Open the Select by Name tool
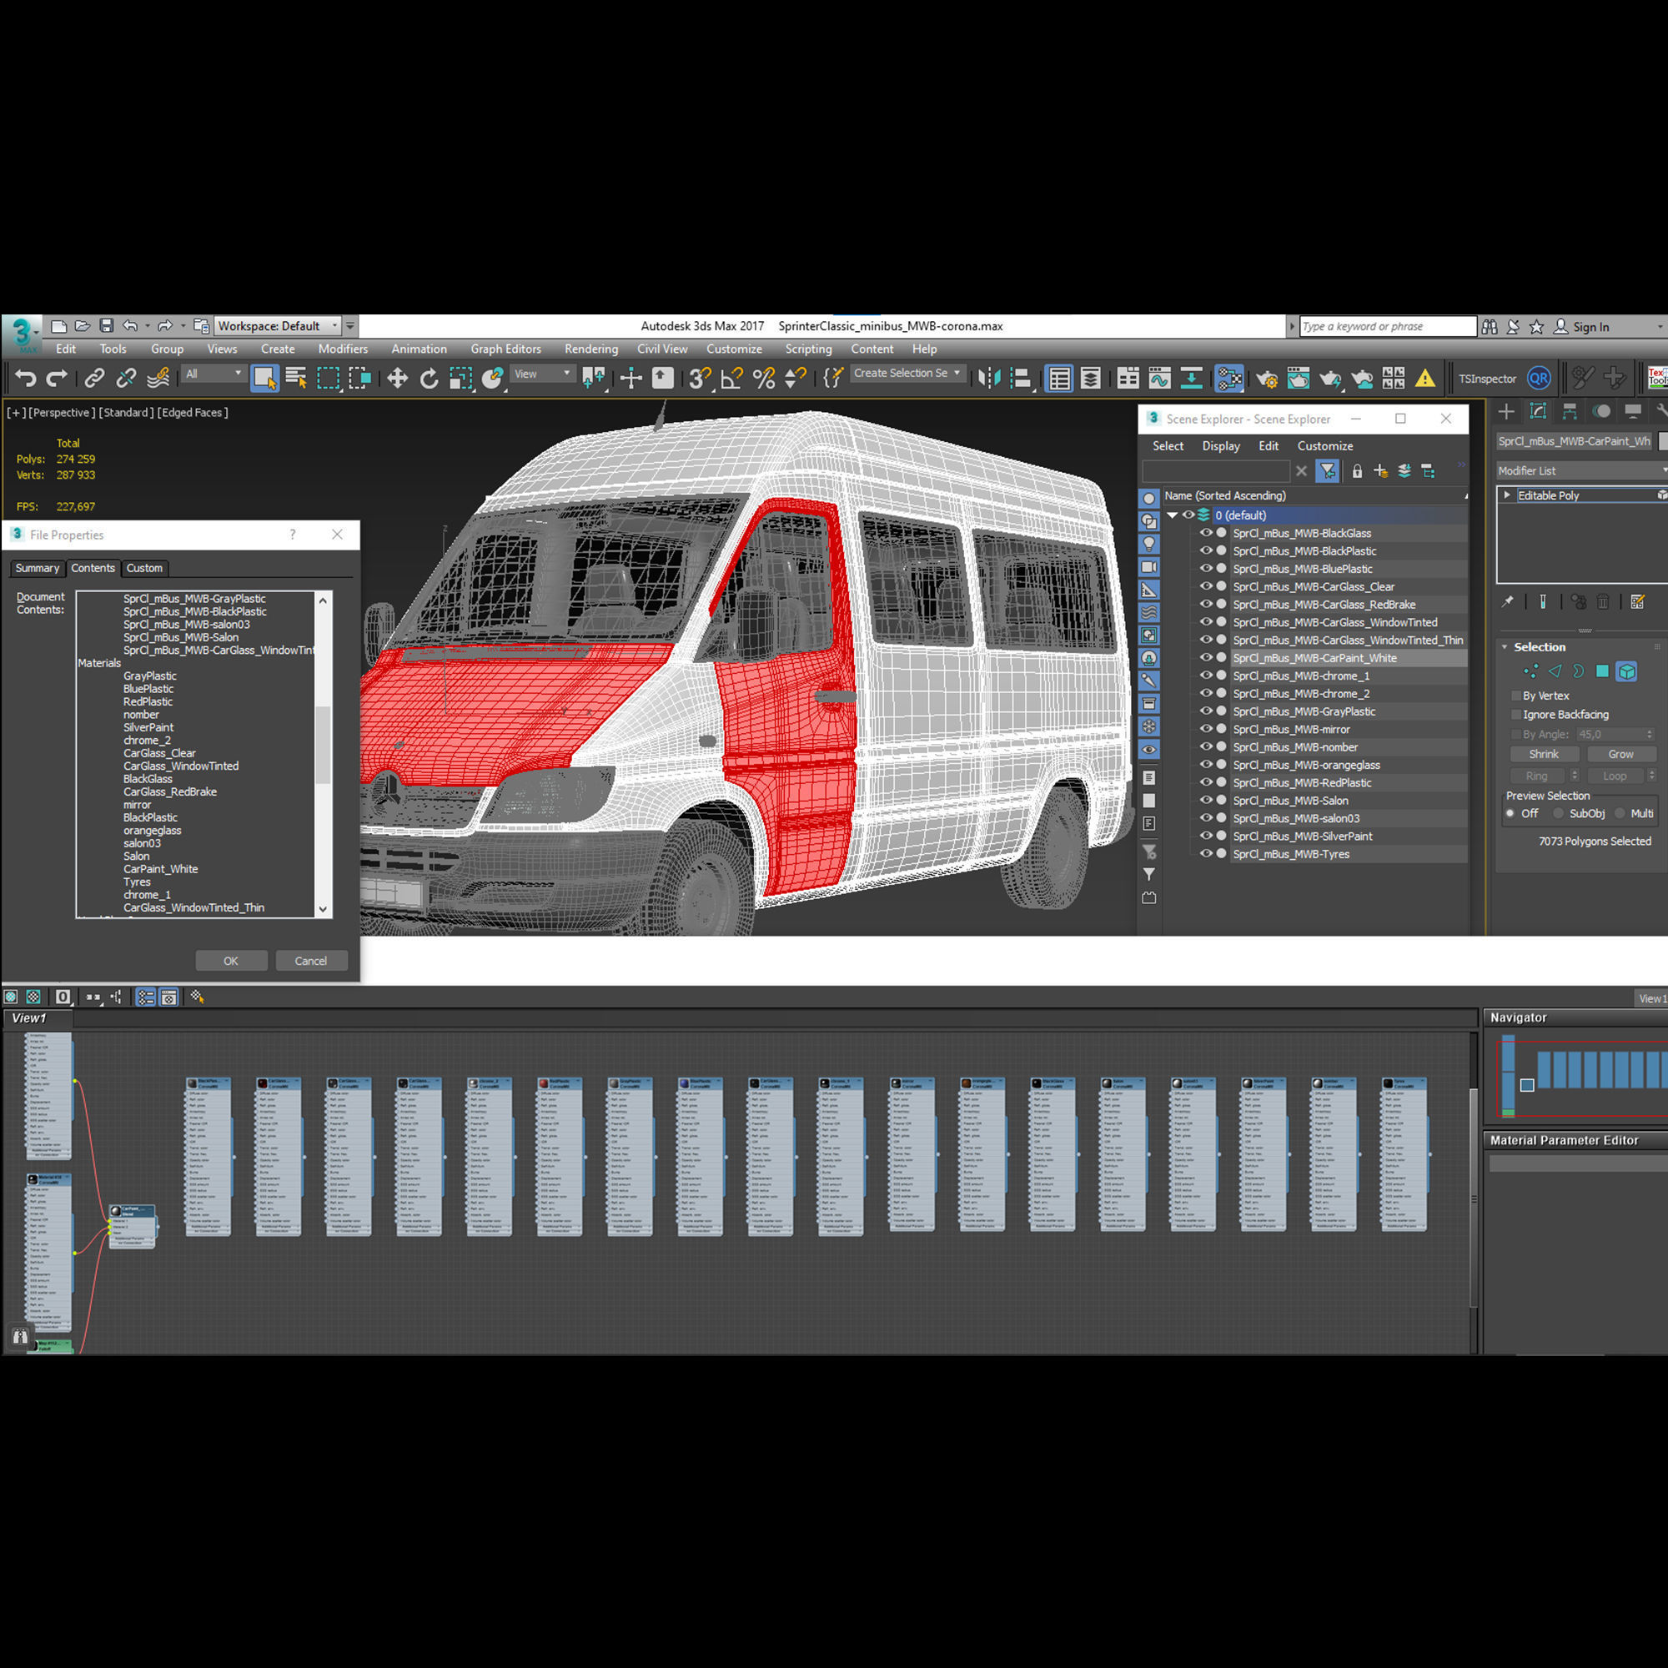This screenshot has width=1668, height=1668. coord(296,378)
